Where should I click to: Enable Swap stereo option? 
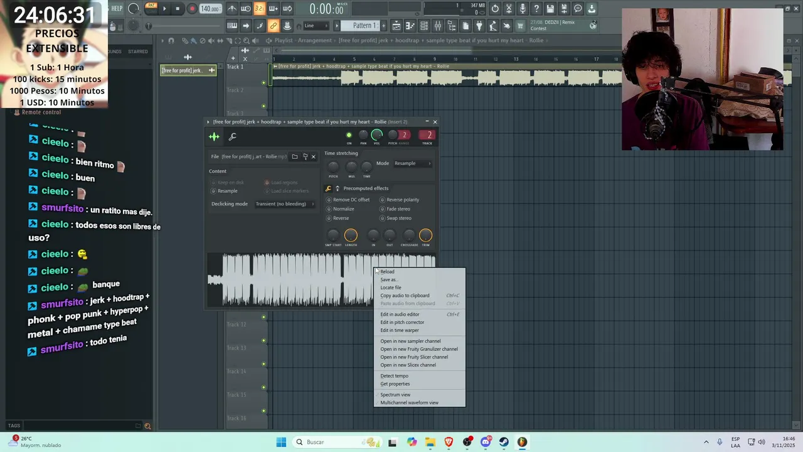pyautogui.click(x=396, y=218)
